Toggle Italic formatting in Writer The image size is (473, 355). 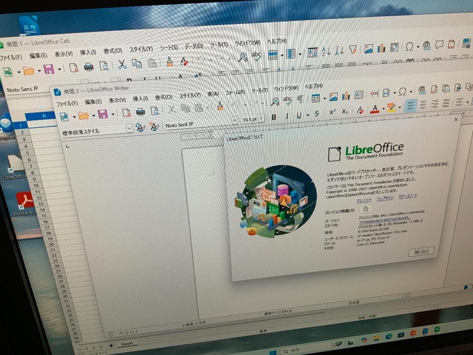pos(287,116)
